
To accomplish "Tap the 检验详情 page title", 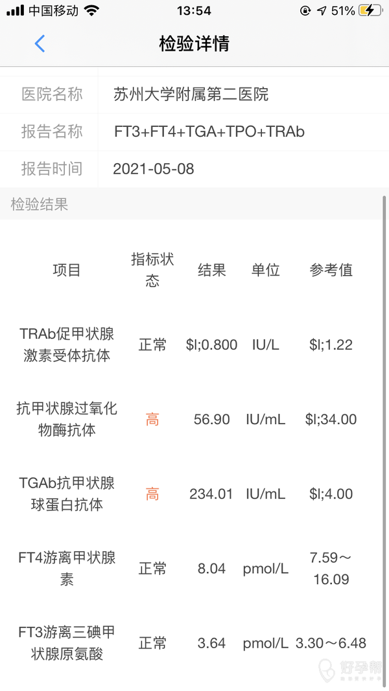I will [x=194, y=44].
